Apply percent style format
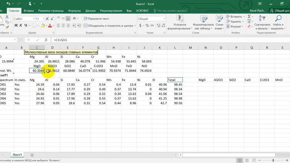Image resolution: width=290 pixels, height=163 pixels. tap(147, 25)
